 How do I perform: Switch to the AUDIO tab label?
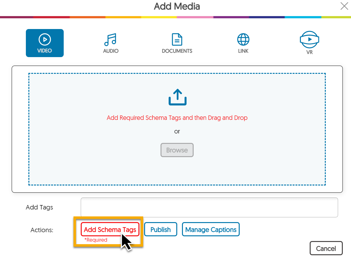(111, 51)
